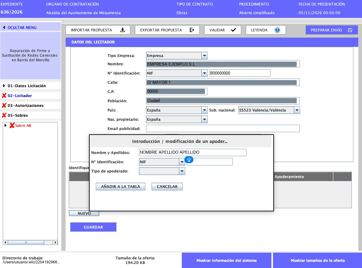The image size is (362, 268).
Task: Click the Apoderamiento column header
Action: coord(289,177)
